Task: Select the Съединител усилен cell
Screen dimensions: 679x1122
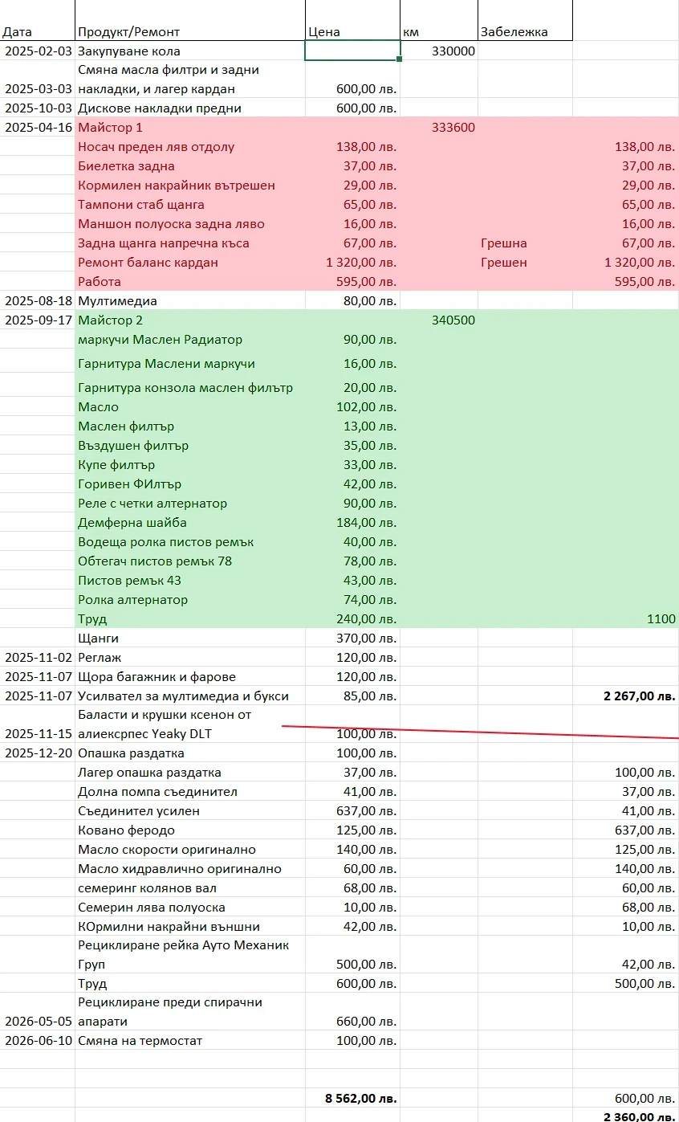Action: click(190, 811)
